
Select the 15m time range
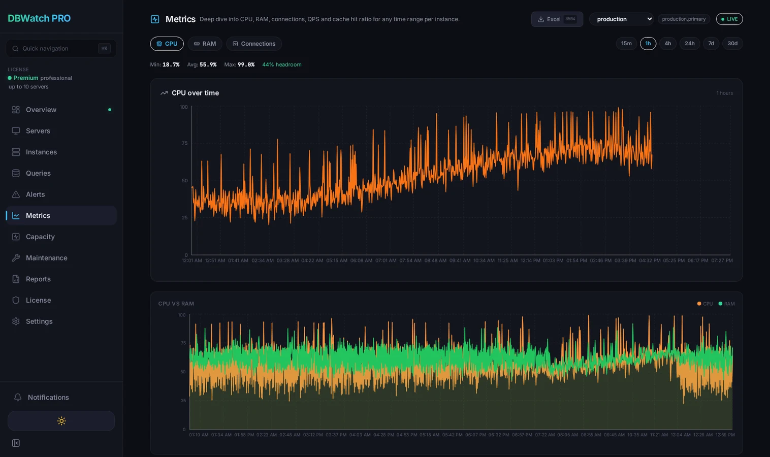click(626, 44)
